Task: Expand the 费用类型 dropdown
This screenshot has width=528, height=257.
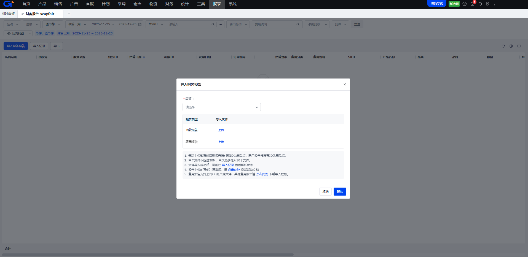Action: pos(238,24)
